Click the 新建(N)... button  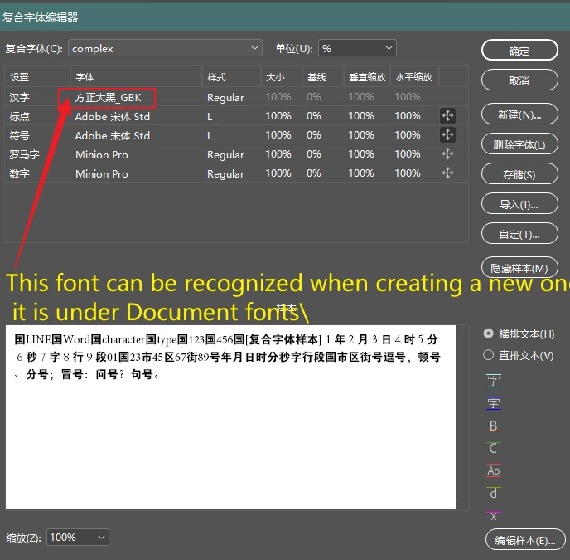519,114
